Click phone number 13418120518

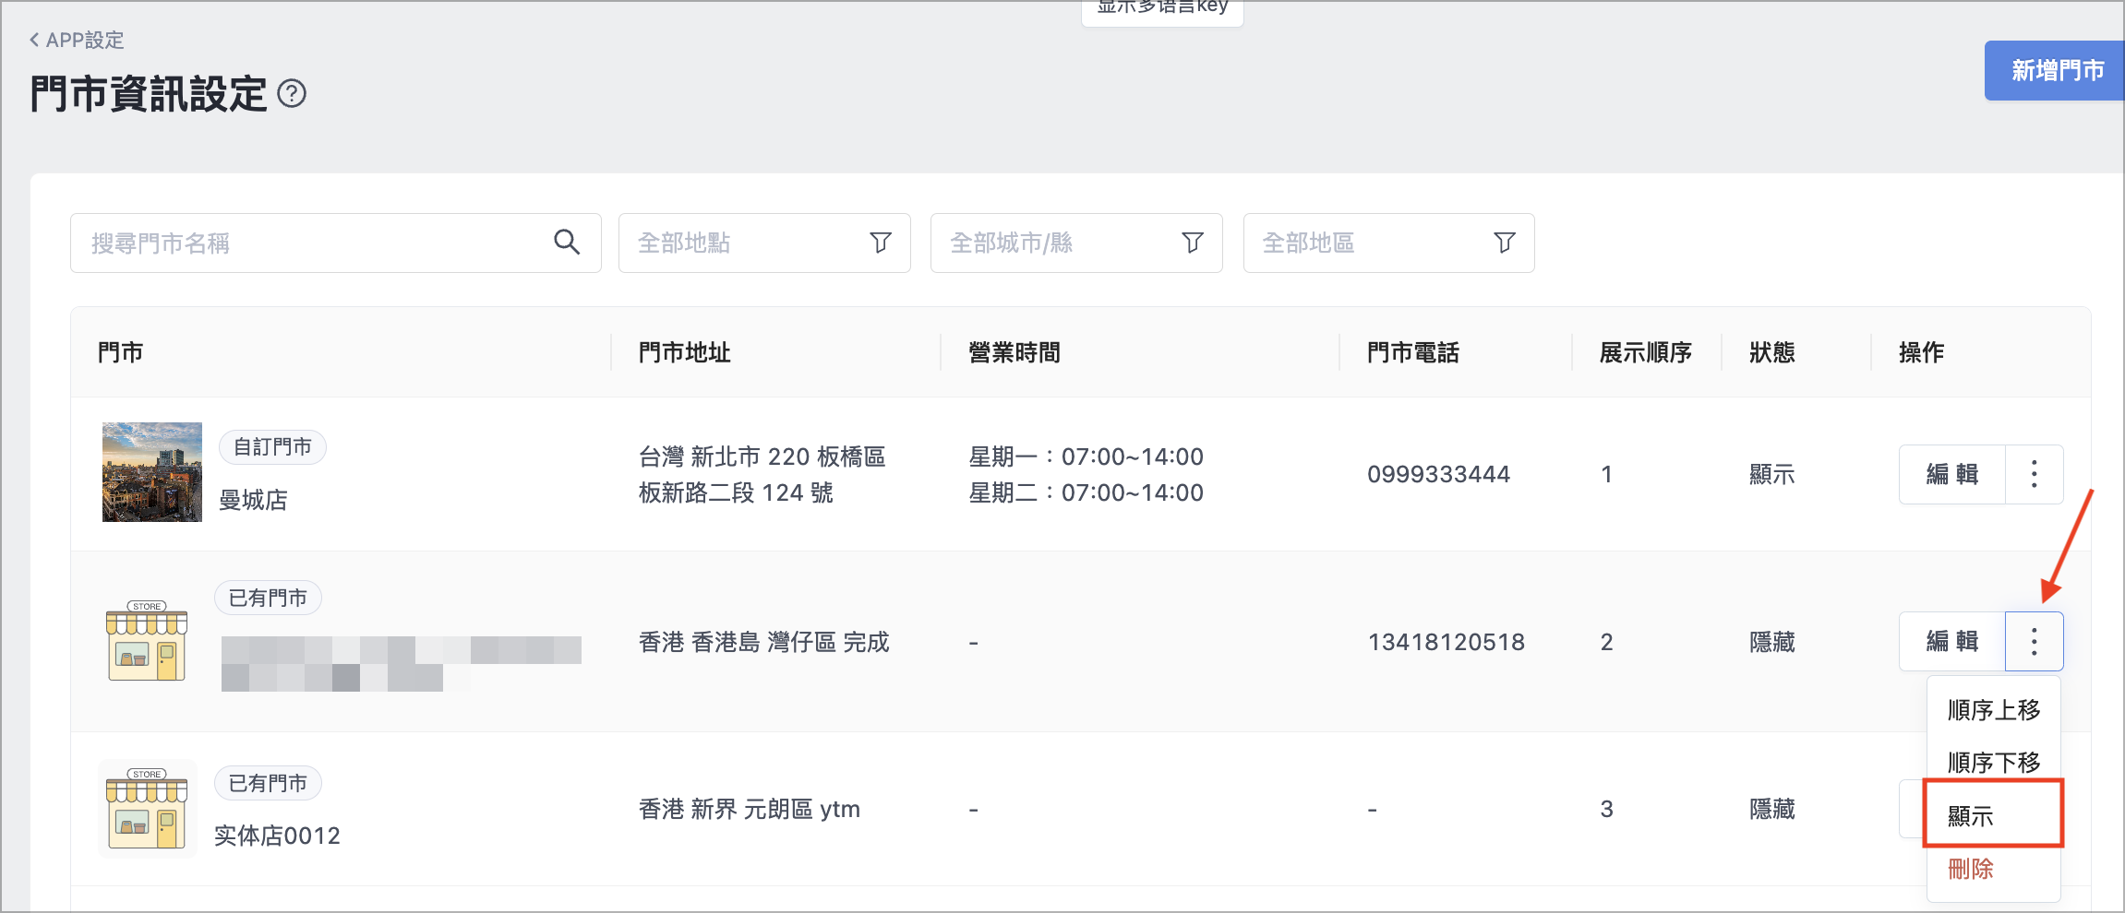coord(1446,642)
